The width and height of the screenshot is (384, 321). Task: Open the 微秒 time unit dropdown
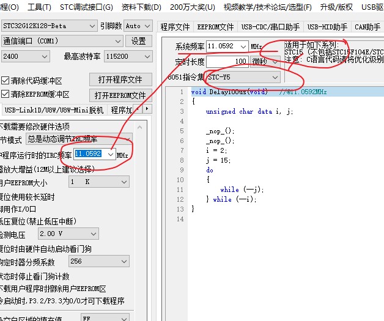(x=265, y=61)
